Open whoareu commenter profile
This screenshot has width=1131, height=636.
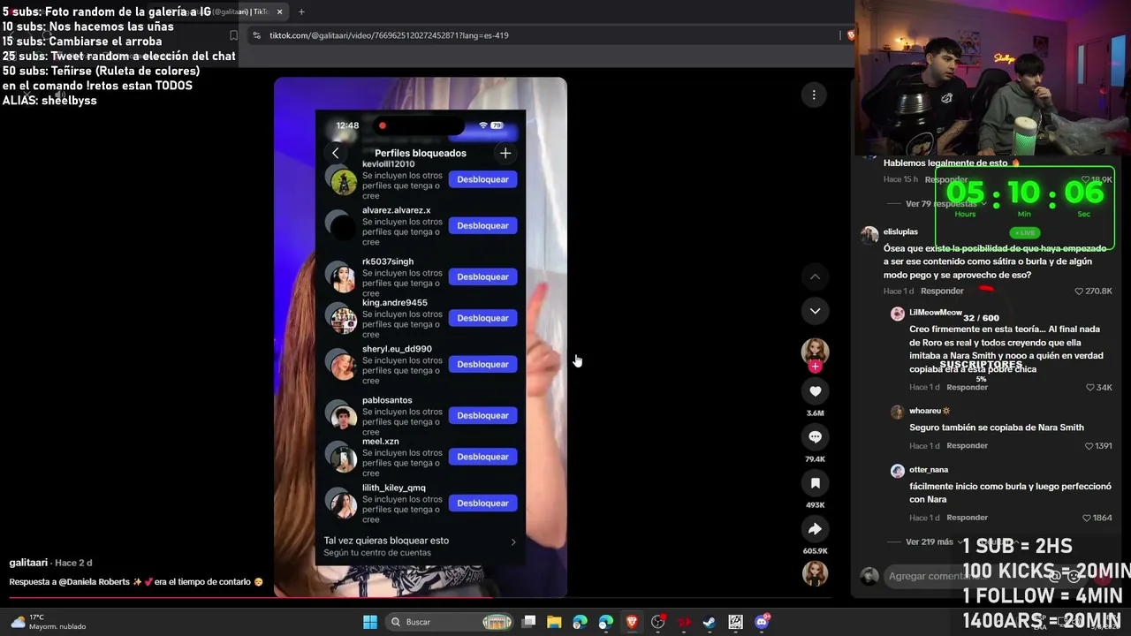click(925, 411)
